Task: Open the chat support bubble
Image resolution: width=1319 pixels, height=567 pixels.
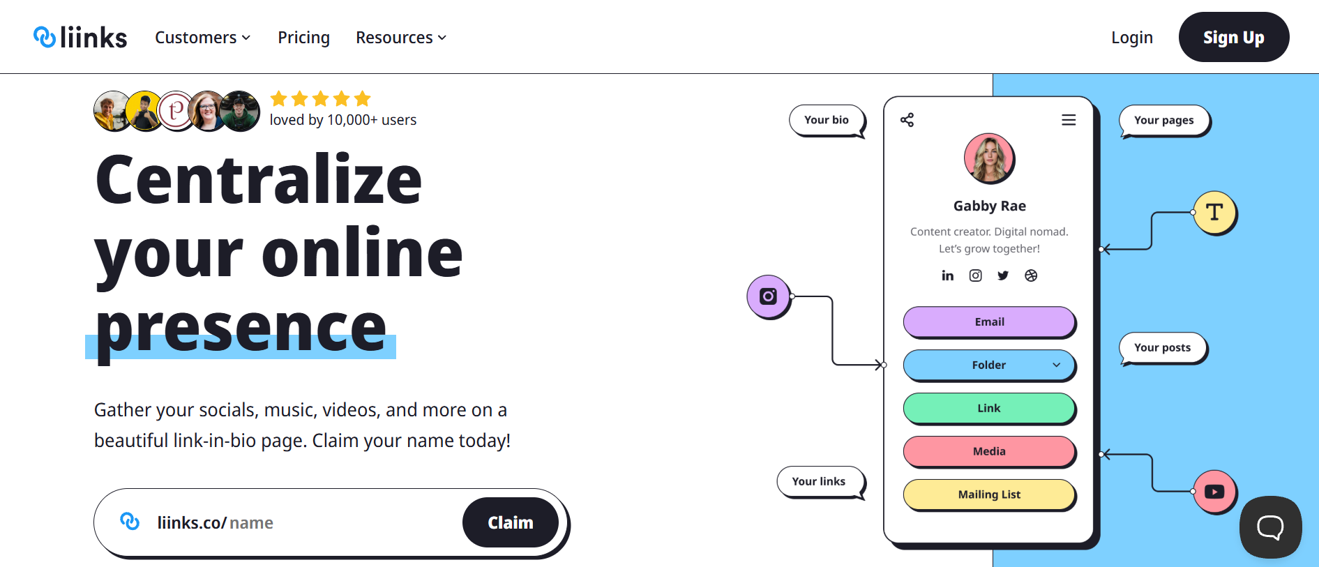Action: tap(1270, 527)
